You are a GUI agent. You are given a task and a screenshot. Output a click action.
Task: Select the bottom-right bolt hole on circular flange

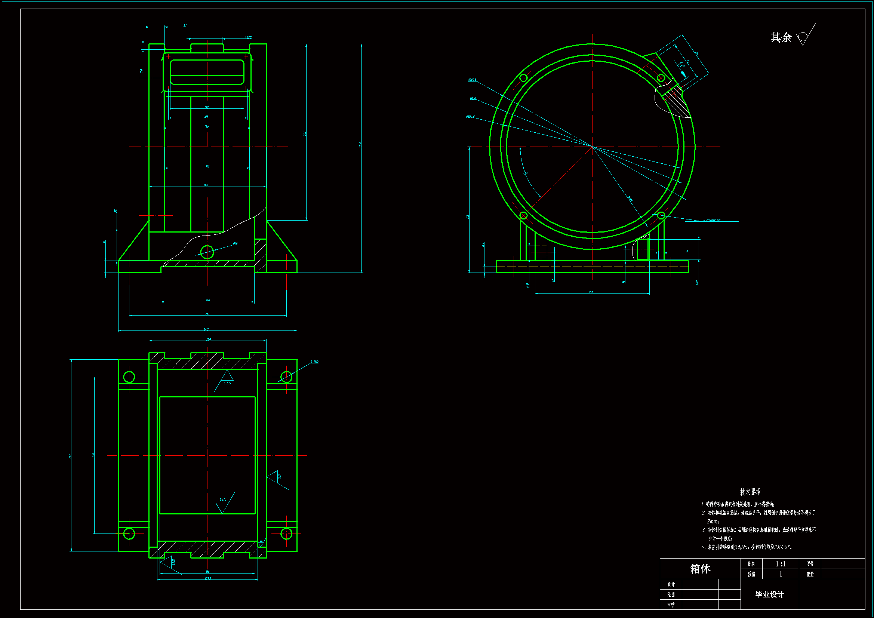(x=661, y=215)
